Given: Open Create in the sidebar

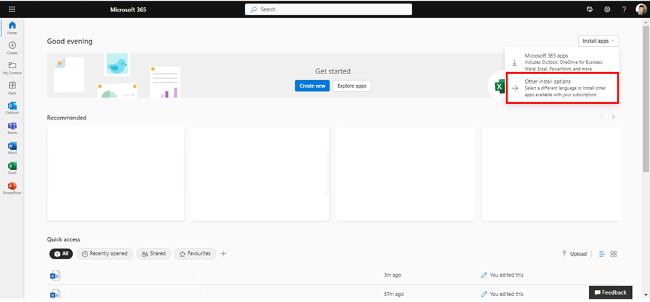Looking at the screenshot, I should (x=12, y=47).
